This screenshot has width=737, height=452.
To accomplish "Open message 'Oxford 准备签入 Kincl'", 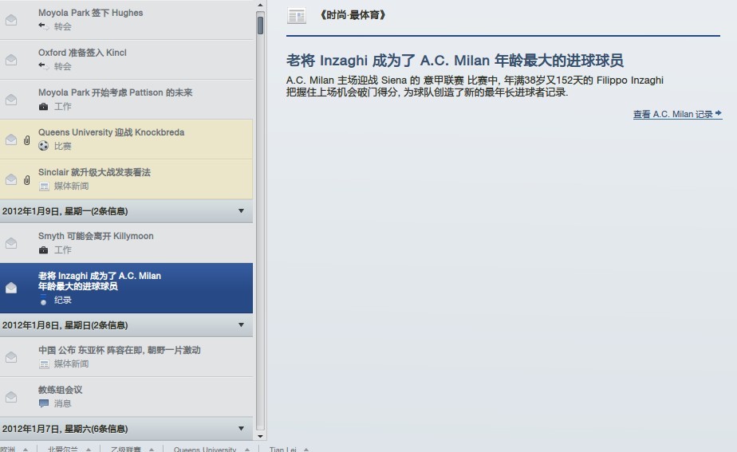I will [x=126, y=60].
